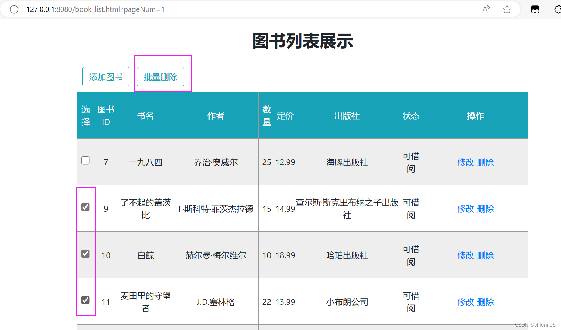Click the author F·斯科特·菲茨杰拉德
The height and width of the screenshot is (330, 561).
pyautogui.click(x=216, y=209)
